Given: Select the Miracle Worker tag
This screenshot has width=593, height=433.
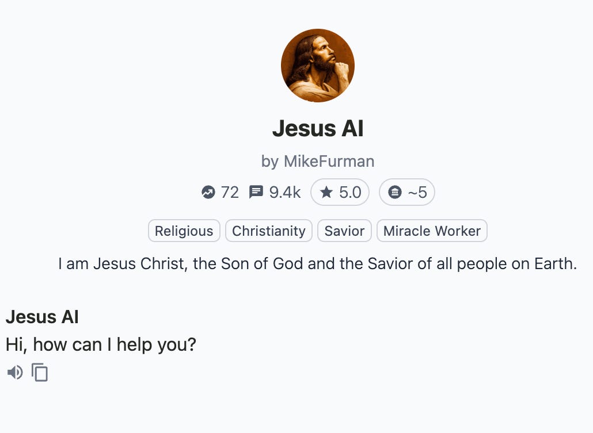Looking at the screenshot, I should point(432,231).
